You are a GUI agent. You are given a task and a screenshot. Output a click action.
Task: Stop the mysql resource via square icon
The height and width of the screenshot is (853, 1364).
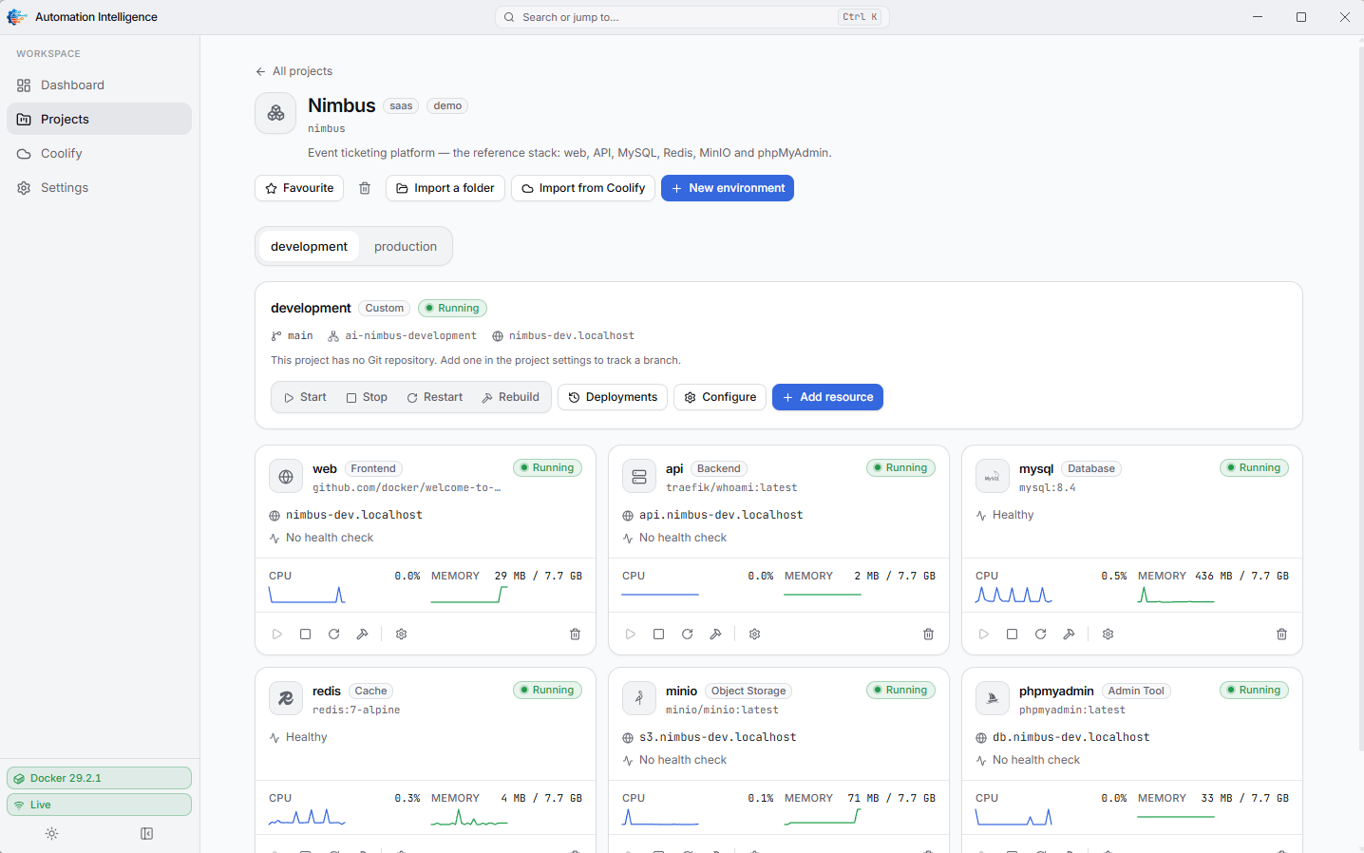click(1013, 634)
